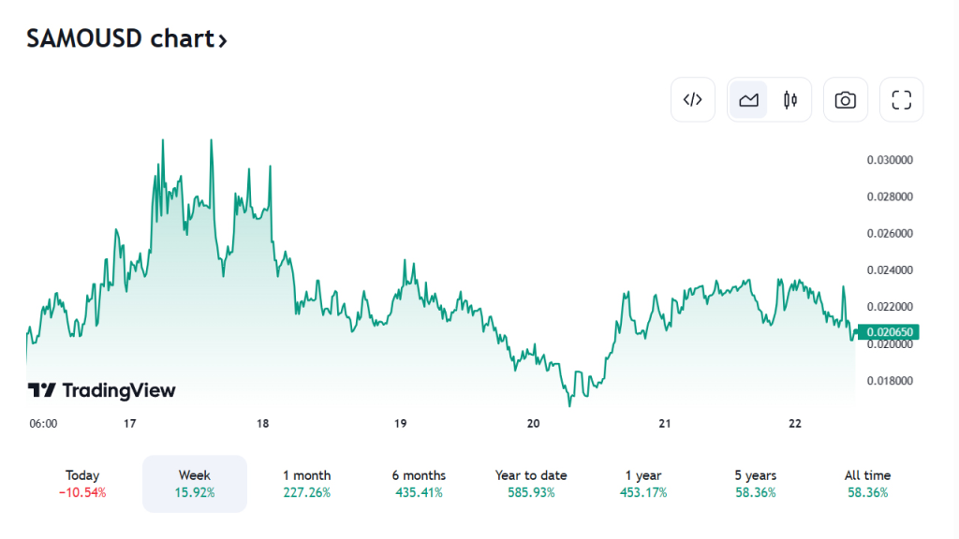Select the Today time range
The height and width of the screenshot is (539, 959).
[82, 484]
